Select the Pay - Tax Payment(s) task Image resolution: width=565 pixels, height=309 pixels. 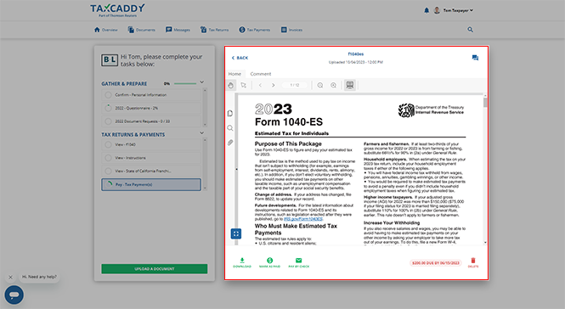point(151,184)
